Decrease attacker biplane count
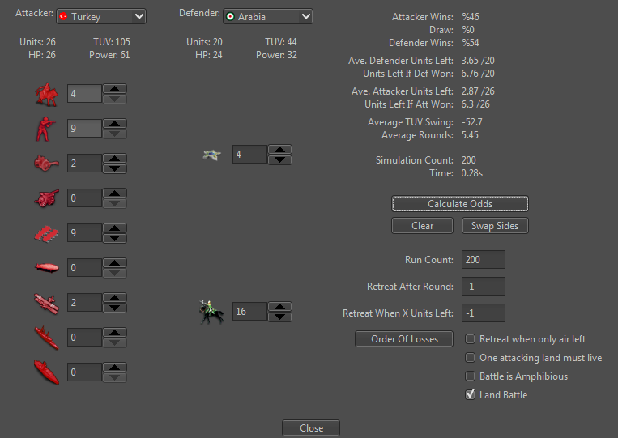618x438 pixels. (115, 308)
